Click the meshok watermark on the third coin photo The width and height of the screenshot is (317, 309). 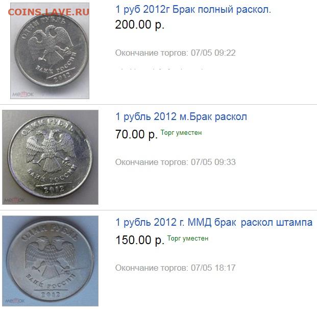click(x=15, y=301)
